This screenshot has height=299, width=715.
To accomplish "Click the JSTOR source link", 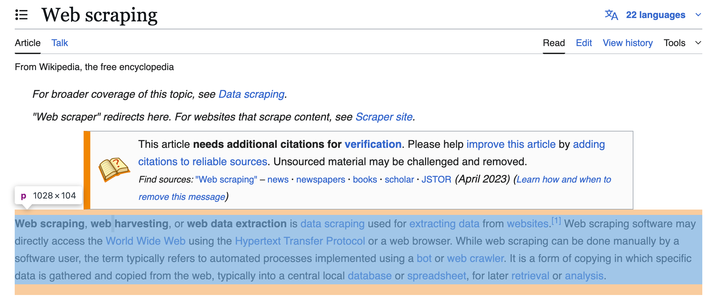I will point(436,179).
